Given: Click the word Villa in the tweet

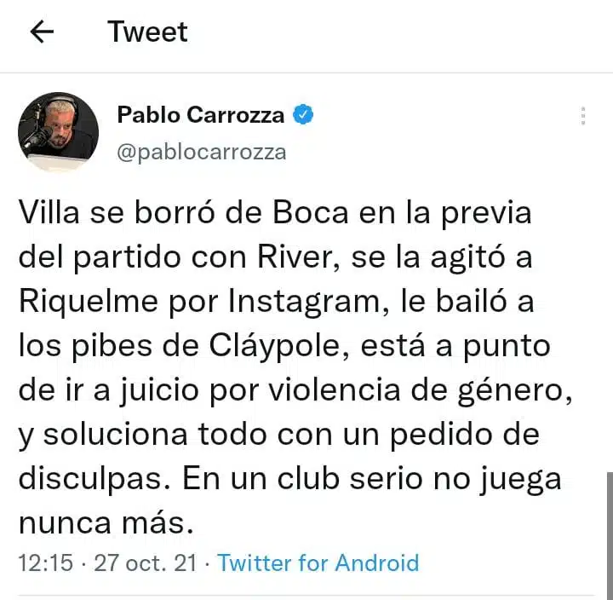Looking at the screenshot, I should pos(49,213).
